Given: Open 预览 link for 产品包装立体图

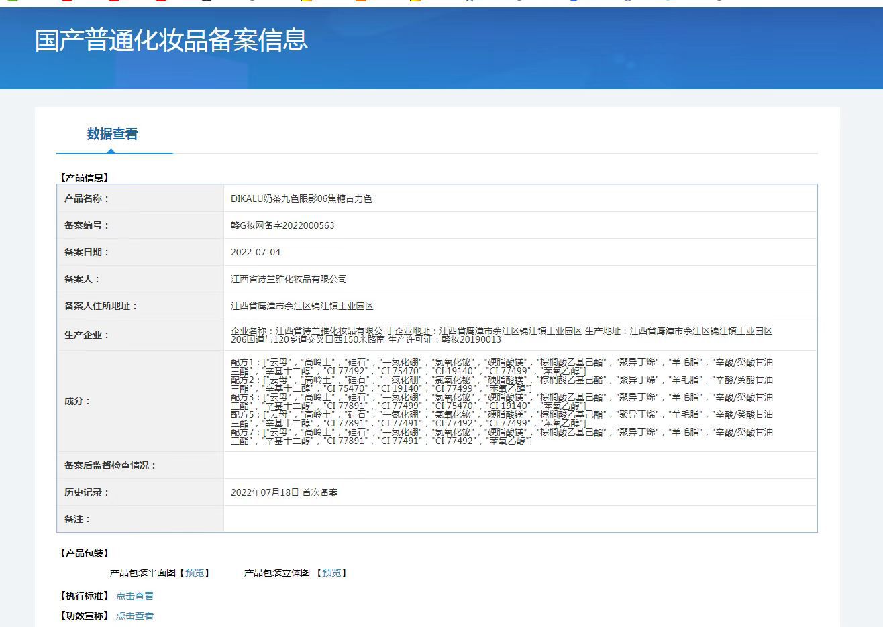Looking at the screenshot, I should point(331,573).
